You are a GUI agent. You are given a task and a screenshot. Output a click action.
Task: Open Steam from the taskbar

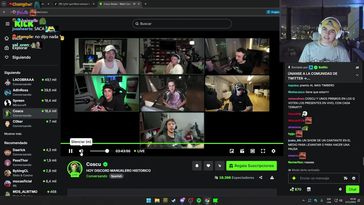173,200
